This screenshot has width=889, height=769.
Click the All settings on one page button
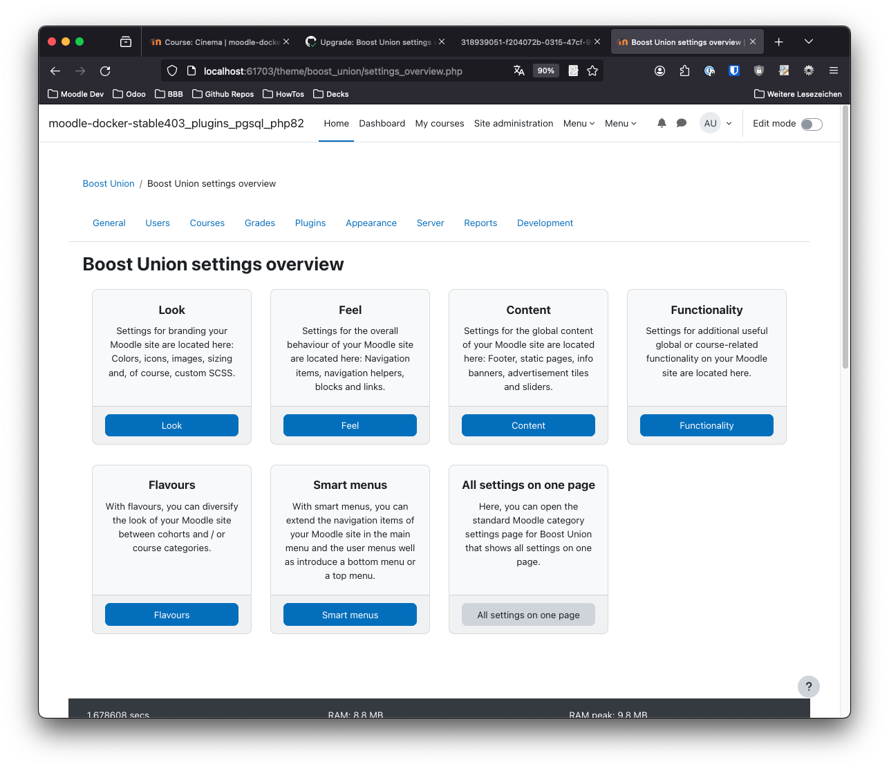pyautogui.click(x=528, y=615)
